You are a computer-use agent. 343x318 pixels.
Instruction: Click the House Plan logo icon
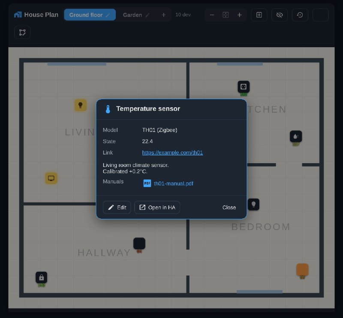(18, 15)
